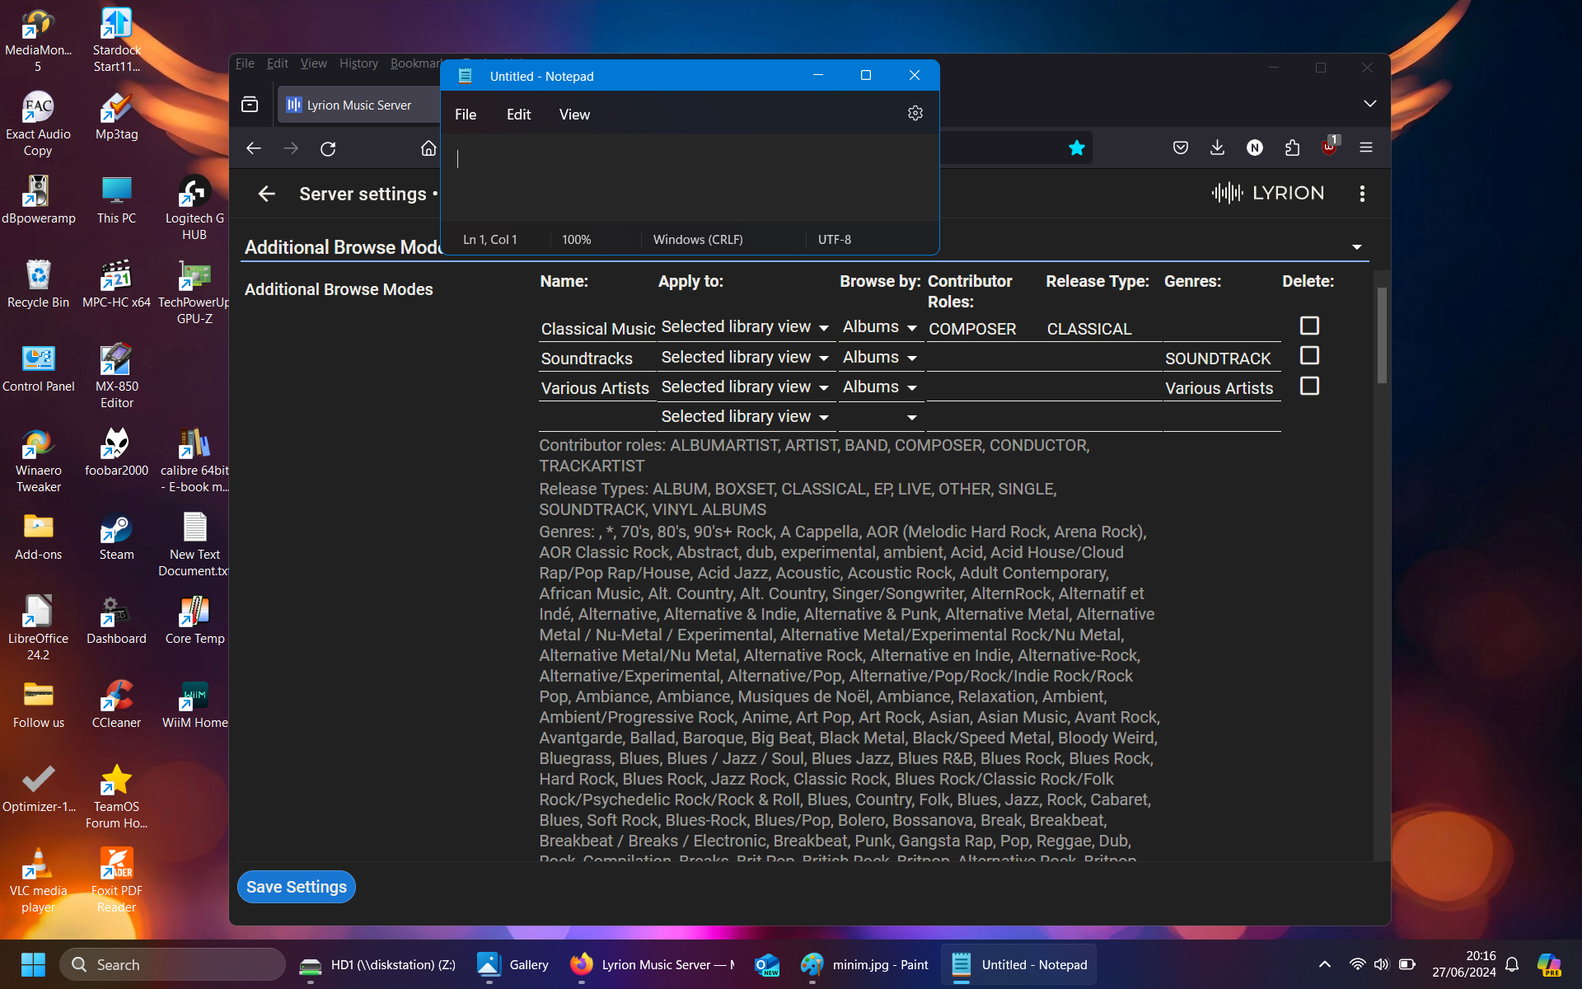Click Notepad text editing area
The image size is (1582, 989).
[690, 177]
